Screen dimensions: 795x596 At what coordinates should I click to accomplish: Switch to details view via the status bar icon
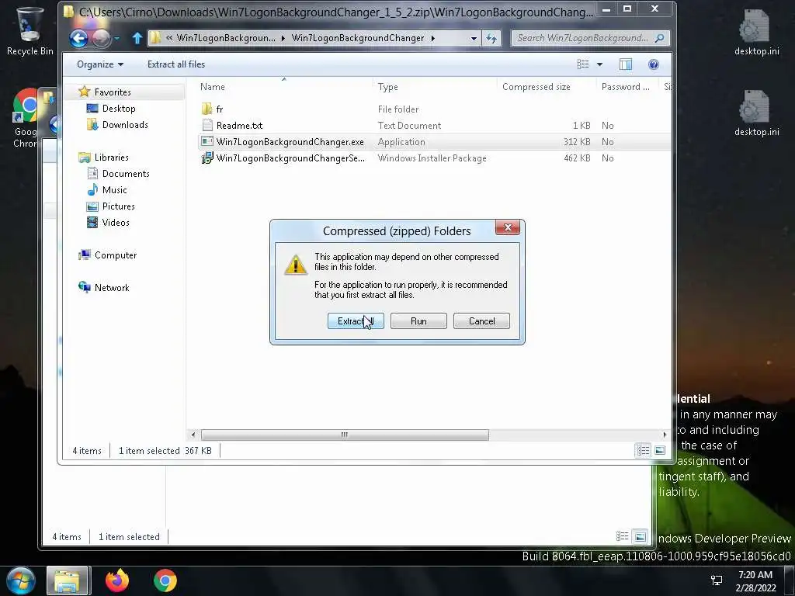pos(643,450)
